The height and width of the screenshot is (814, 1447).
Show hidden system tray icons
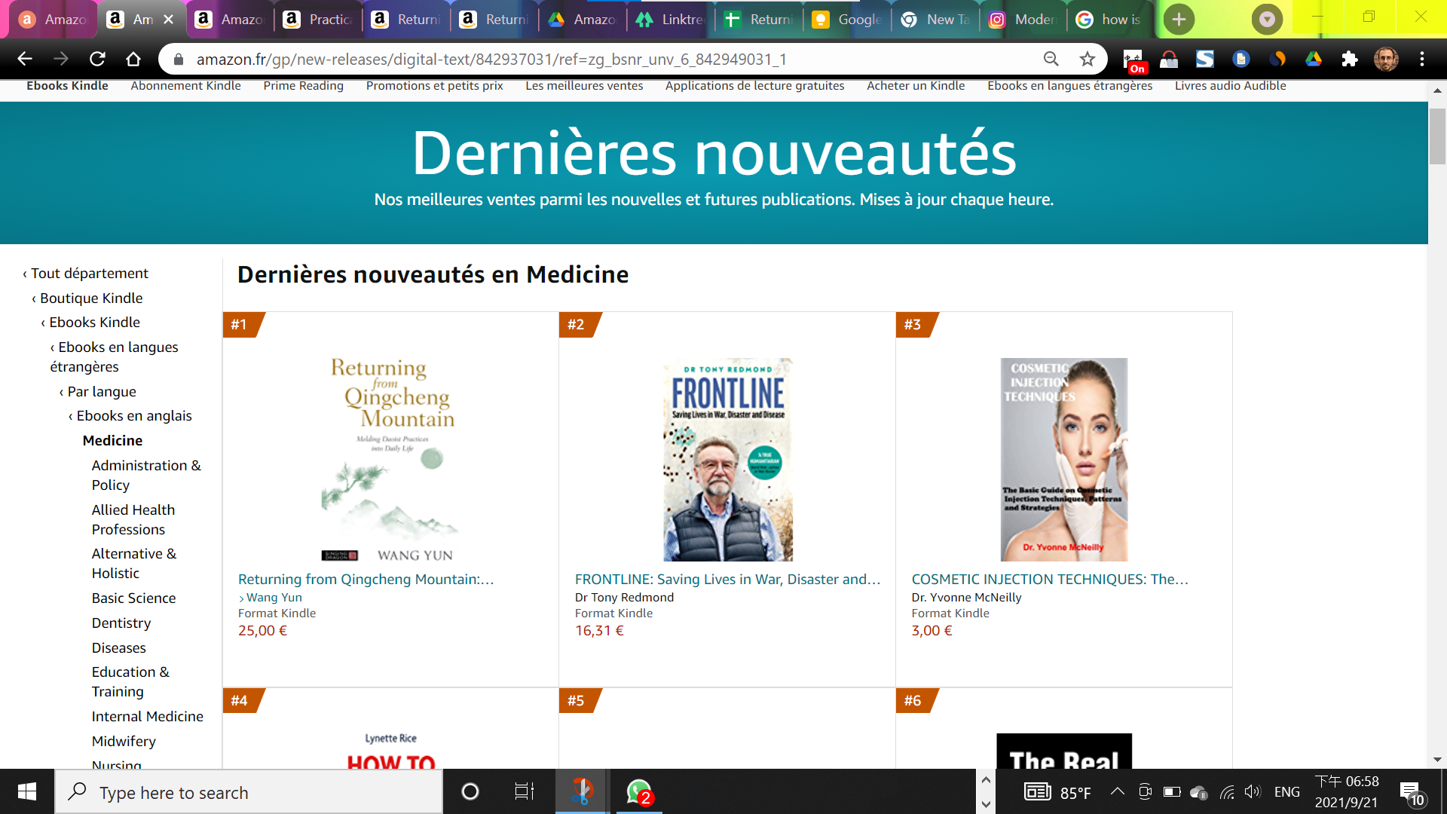coord(1118,791)
